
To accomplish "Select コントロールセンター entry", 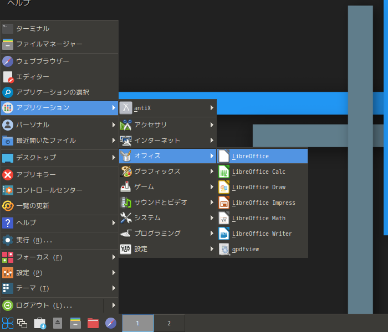I will [x=59, y=190].
